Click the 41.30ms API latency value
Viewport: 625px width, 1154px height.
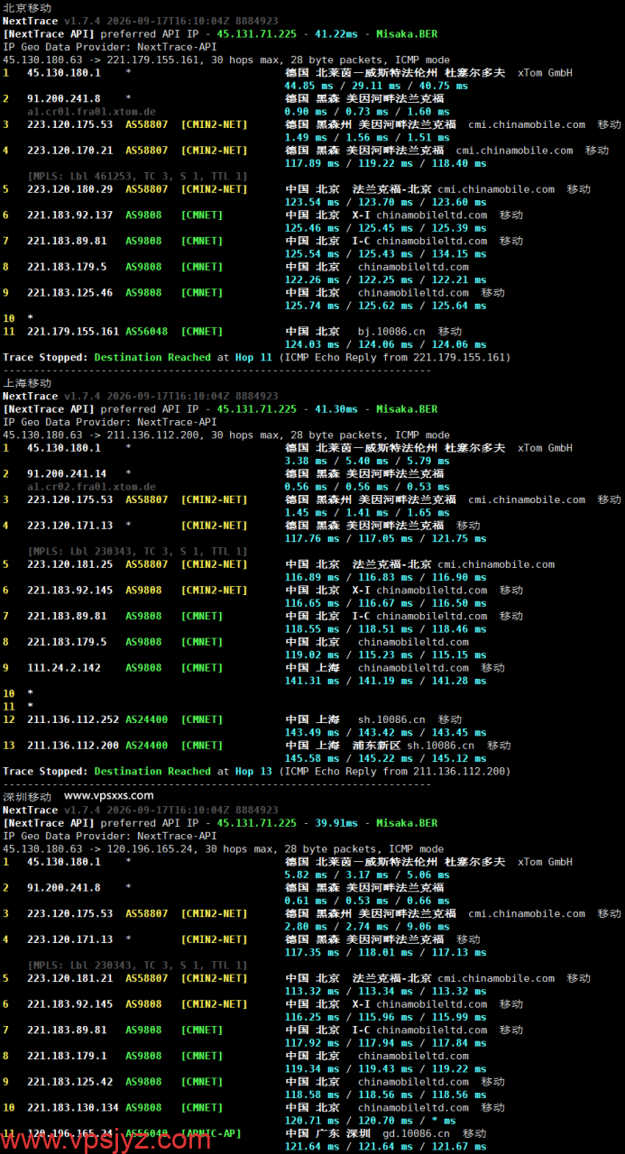tap(335, 409)
